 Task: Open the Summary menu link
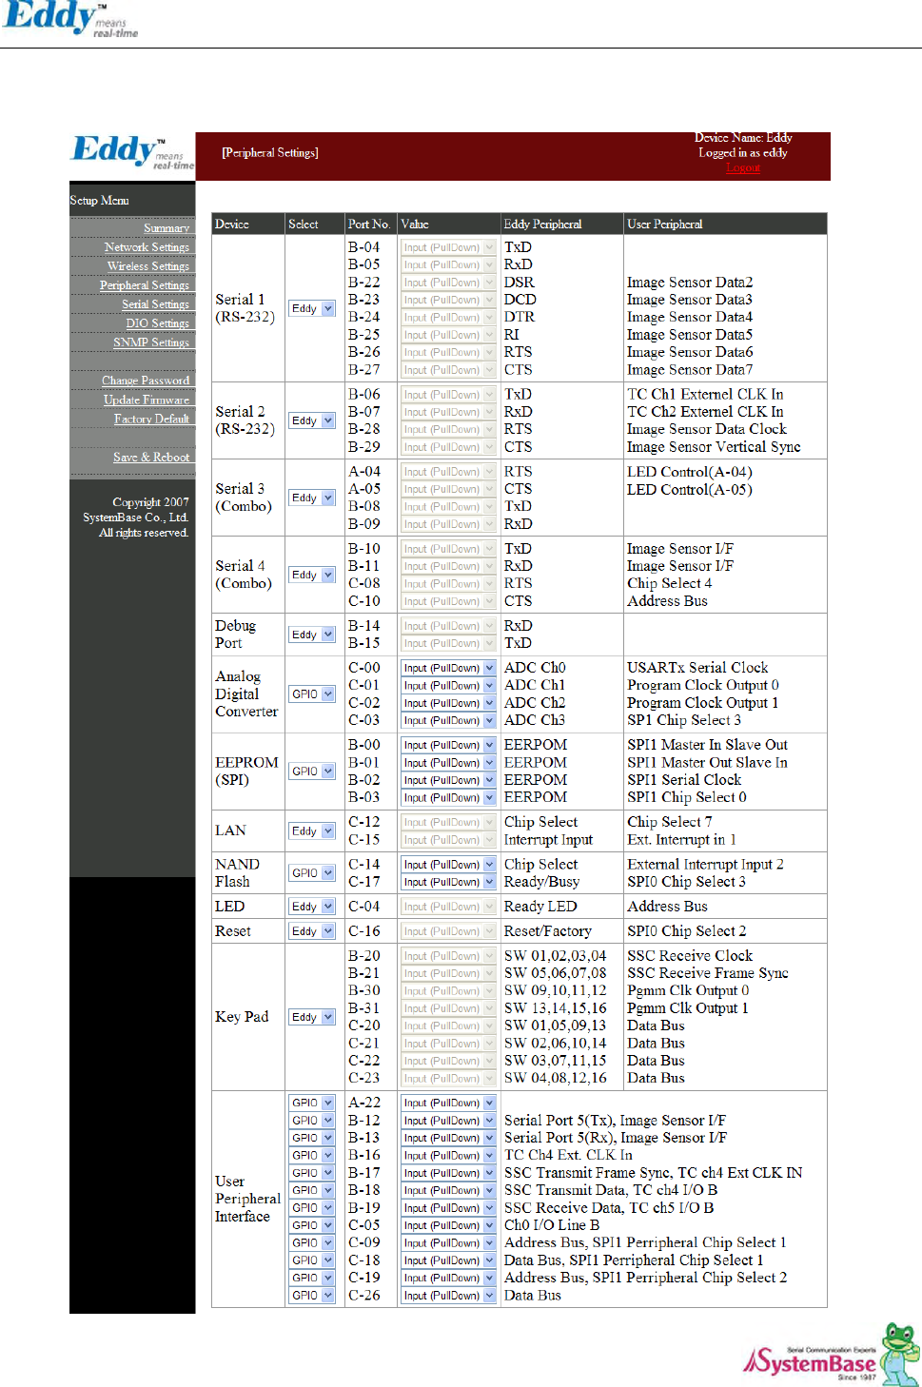[167, 228]
